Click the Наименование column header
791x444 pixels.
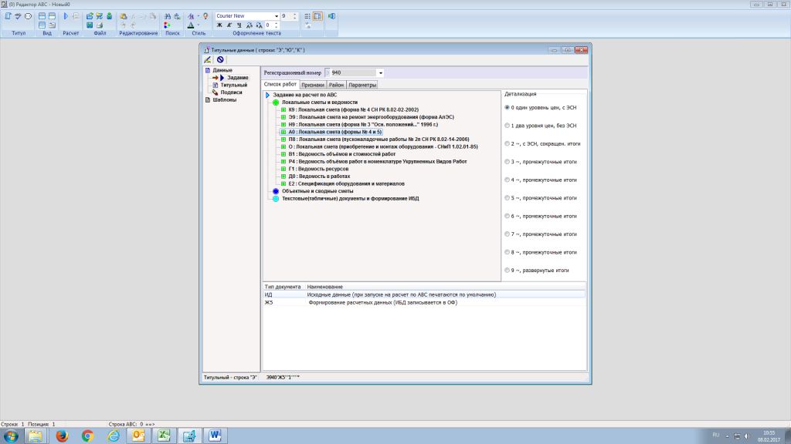tap(325, 287)
